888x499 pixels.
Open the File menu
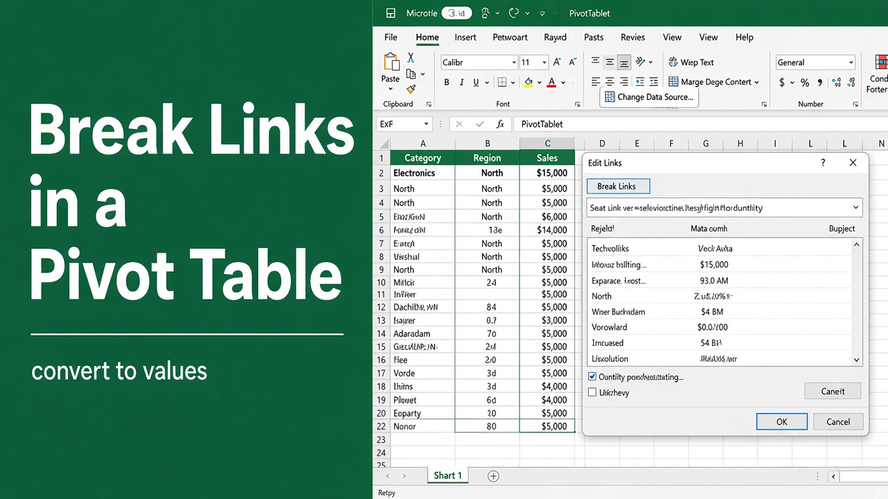(391, 37)
